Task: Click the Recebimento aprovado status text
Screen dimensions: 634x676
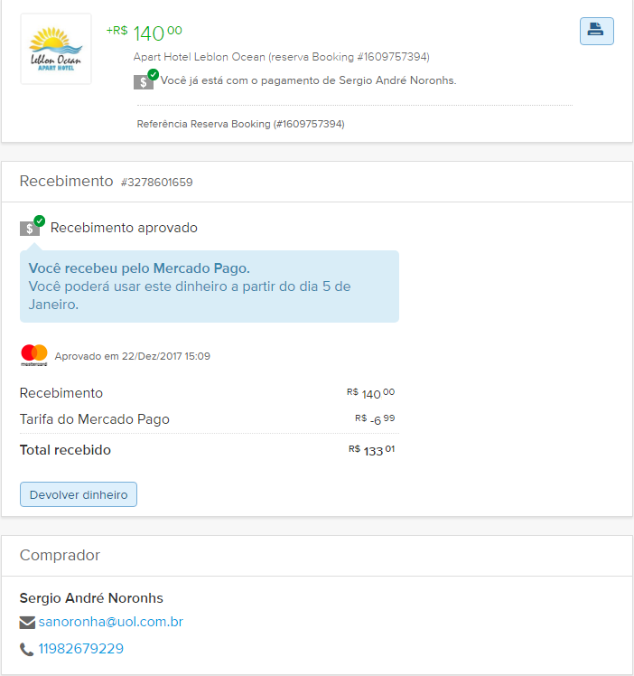Action: point(124,228)
